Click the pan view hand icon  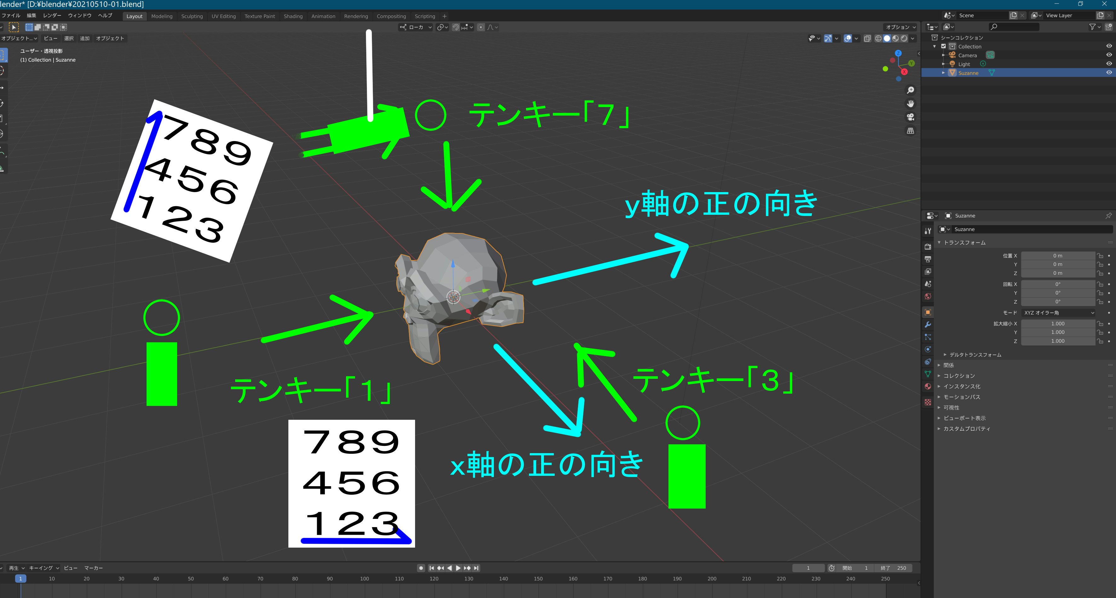(x=910, y=104)
